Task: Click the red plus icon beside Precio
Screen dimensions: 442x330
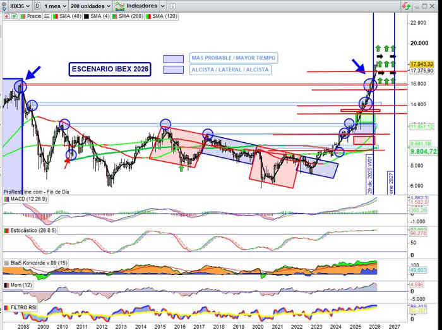Action: (6, 16)
